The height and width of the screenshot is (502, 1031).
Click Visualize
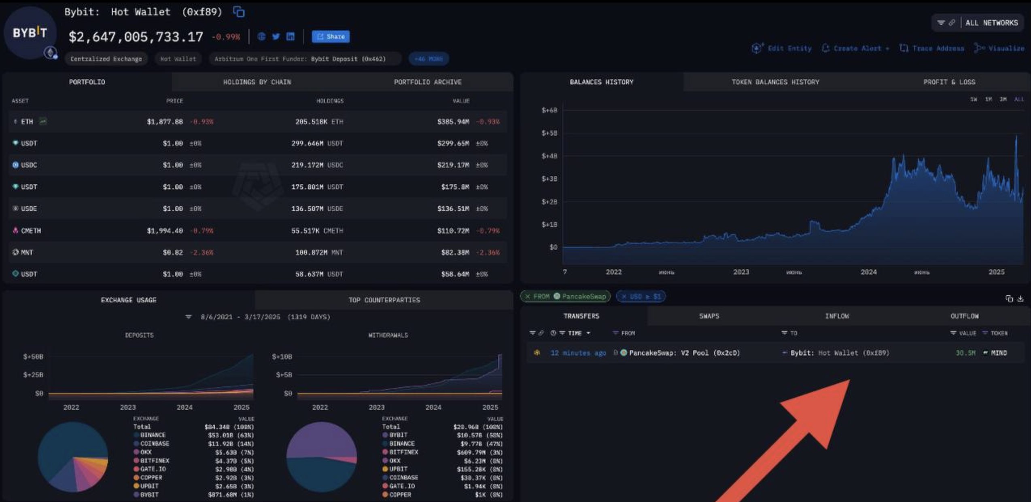click(x=999, y=49)
